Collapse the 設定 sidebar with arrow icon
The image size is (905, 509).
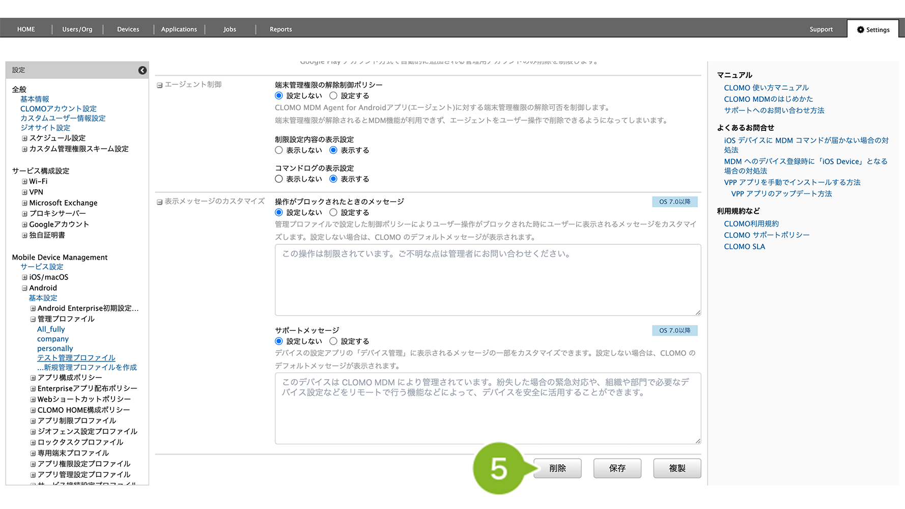[x=143, y=70]
